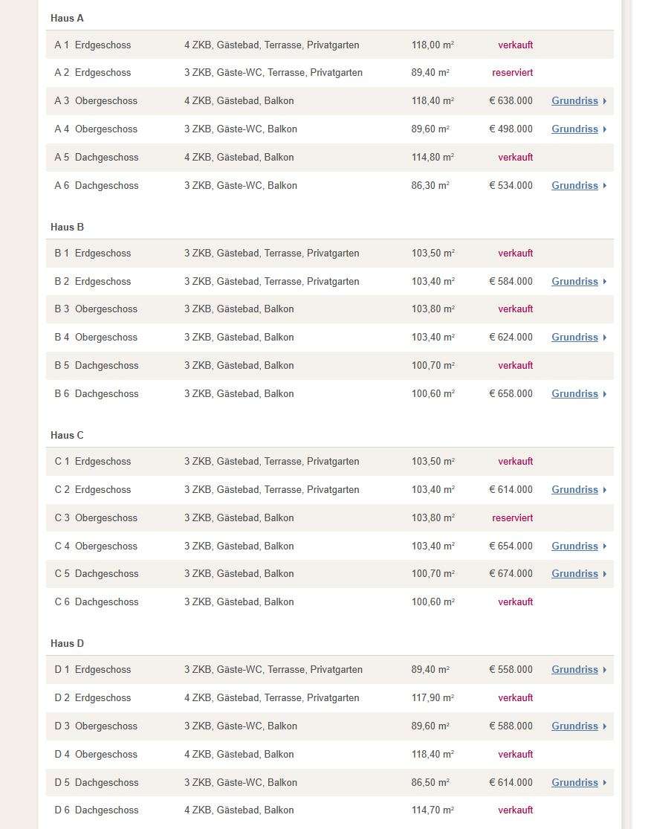Click the arrow icon next to D 3 Grundriss
Image resolution: width=651 pixels, height=829 pixels.
[x=604, y=726]
